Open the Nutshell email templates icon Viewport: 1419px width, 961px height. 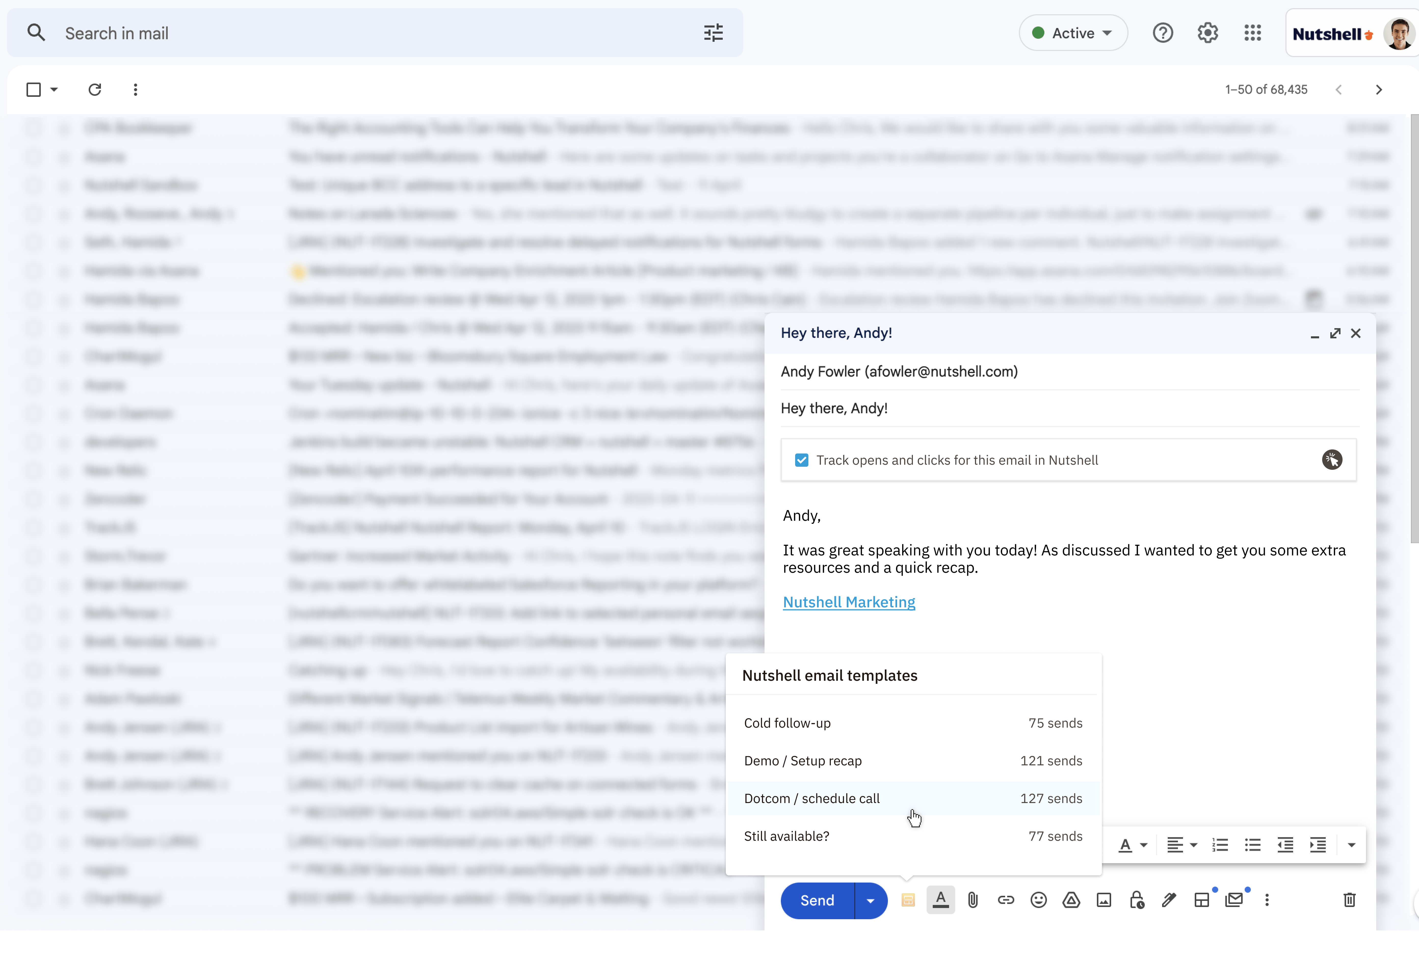click(x=908, y=900)
